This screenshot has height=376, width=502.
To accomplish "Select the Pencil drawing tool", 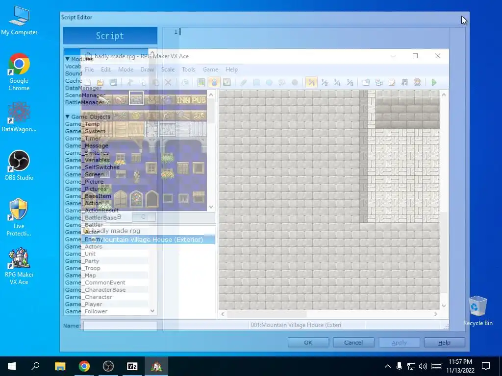I will 243,82.
